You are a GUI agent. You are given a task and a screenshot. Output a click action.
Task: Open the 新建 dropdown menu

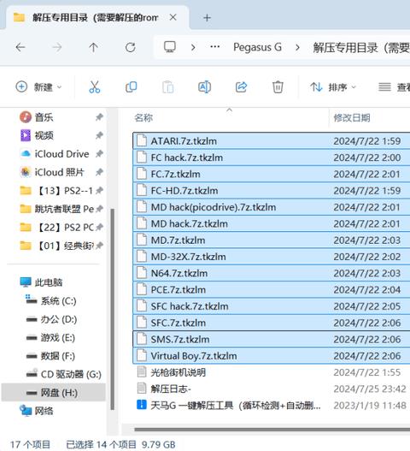(38, 87)
